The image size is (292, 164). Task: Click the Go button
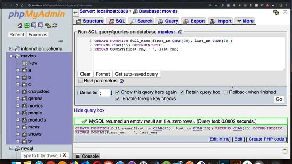pos(279,99)
